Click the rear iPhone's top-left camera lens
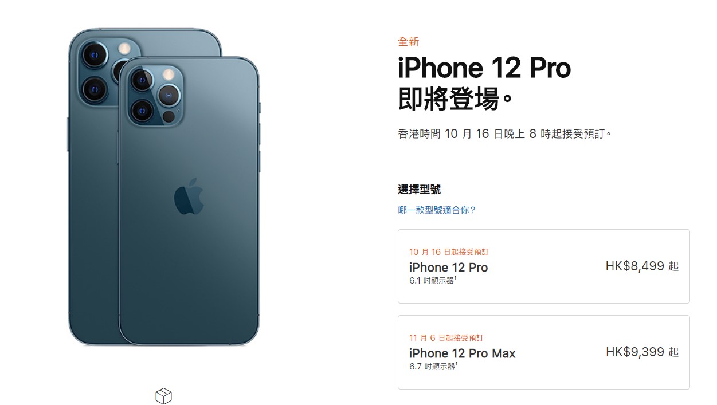This screenshot has width=717, height=405. click(95, 56)
